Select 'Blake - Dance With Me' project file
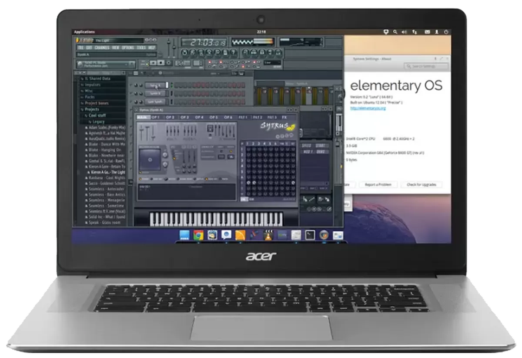Image resolution: width=522 pixels, height=358 pixels. tap(107, 144)
